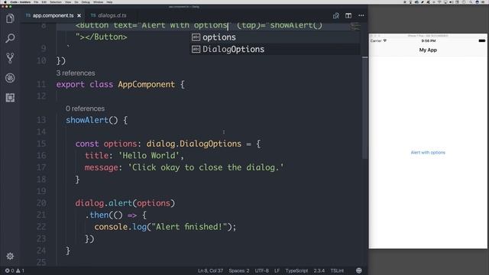Click '.then' on line 21
The image size is (489, 275).
97,215
